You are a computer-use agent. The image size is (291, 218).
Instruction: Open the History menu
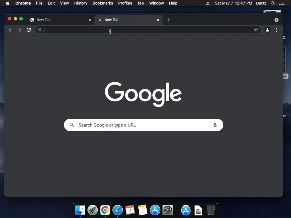[x=81, y=3]
